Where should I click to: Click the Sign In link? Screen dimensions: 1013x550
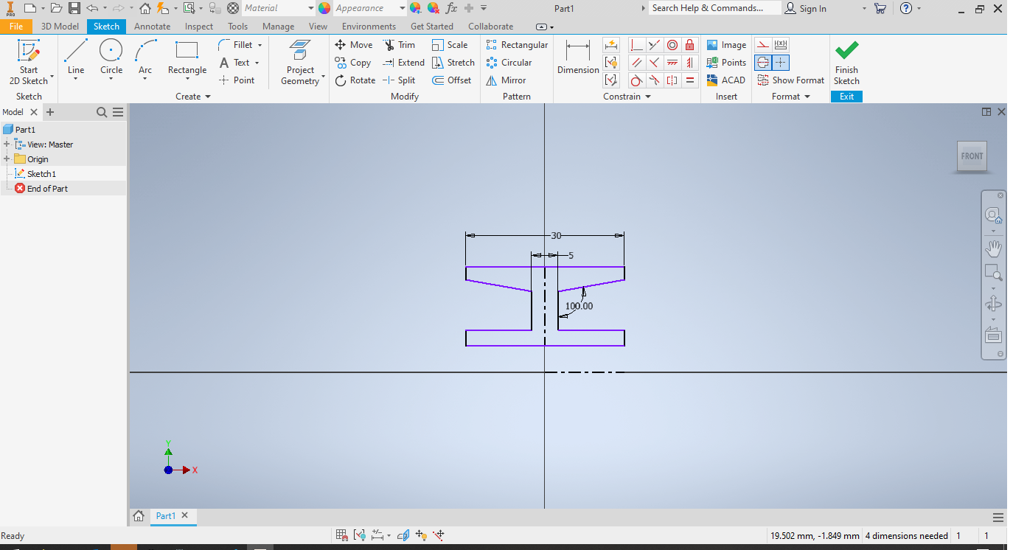812,8
